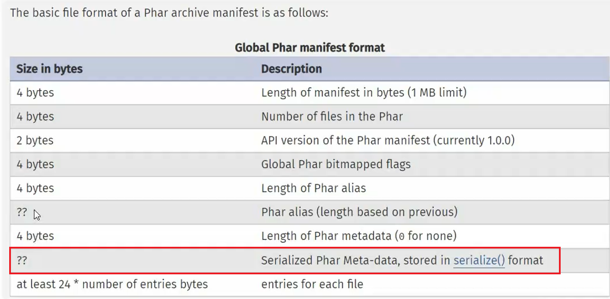Click the "API version of the Phar manifest" description
This screenshot has width=610, height=299.
(x=388, y=141)
